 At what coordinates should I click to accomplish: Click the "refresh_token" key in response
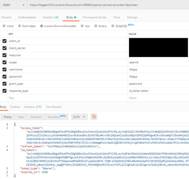(32, 146)
